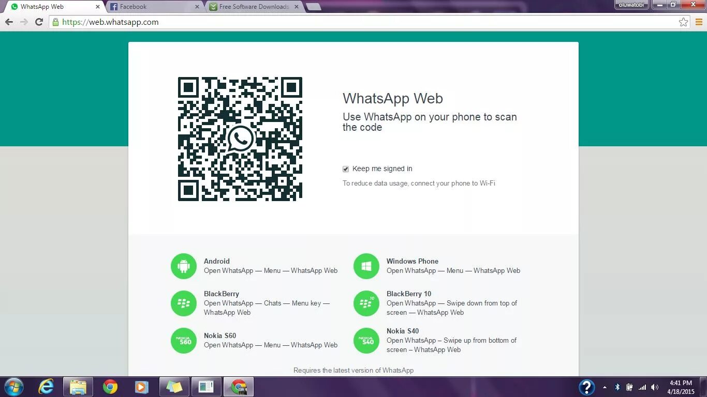The image size is (707, 397).
Task: Bookmark this page with the star icon
Action: pyautogui.click(x=684, y=22)
